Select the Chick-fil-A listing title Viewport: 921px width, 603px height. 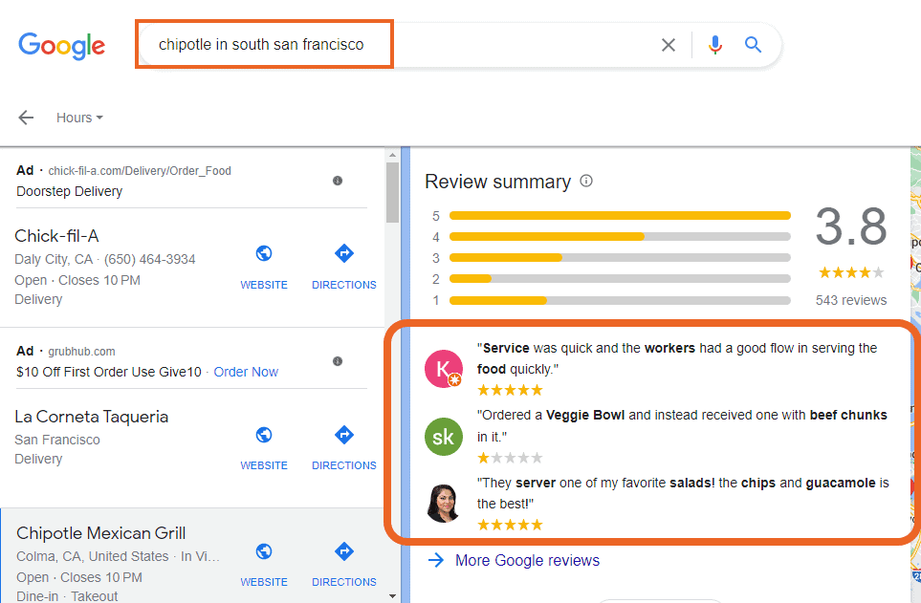click(x=56, y=236)
